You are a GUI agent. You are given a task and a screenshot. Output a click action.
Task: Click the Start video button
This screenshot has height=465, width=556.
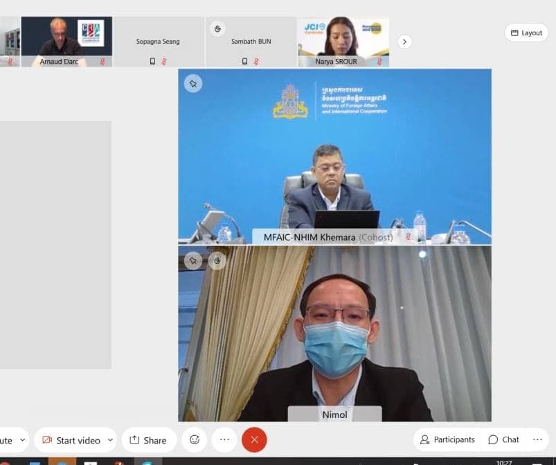coord(71,440)
